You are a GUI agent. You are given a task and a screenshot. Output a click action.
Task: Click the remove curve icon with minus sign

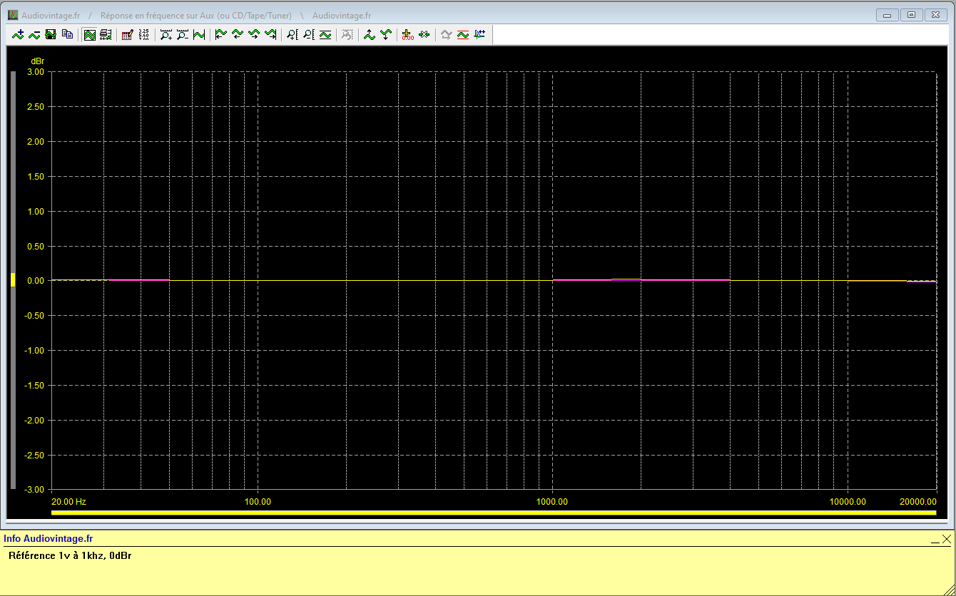pyautogui.click(x=34, y=34)
